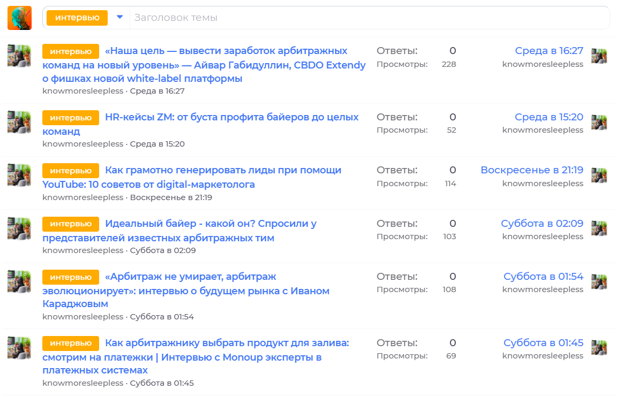
Task: Click knowmoresleepless under the Суббота в 02:09 link
Action: (x=543, y=236)
